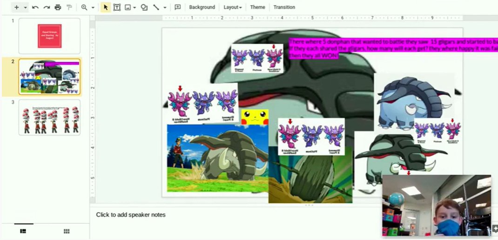Select the gligar image overlapping the blue Donphan
498x240 pixels.
(437, 131)
